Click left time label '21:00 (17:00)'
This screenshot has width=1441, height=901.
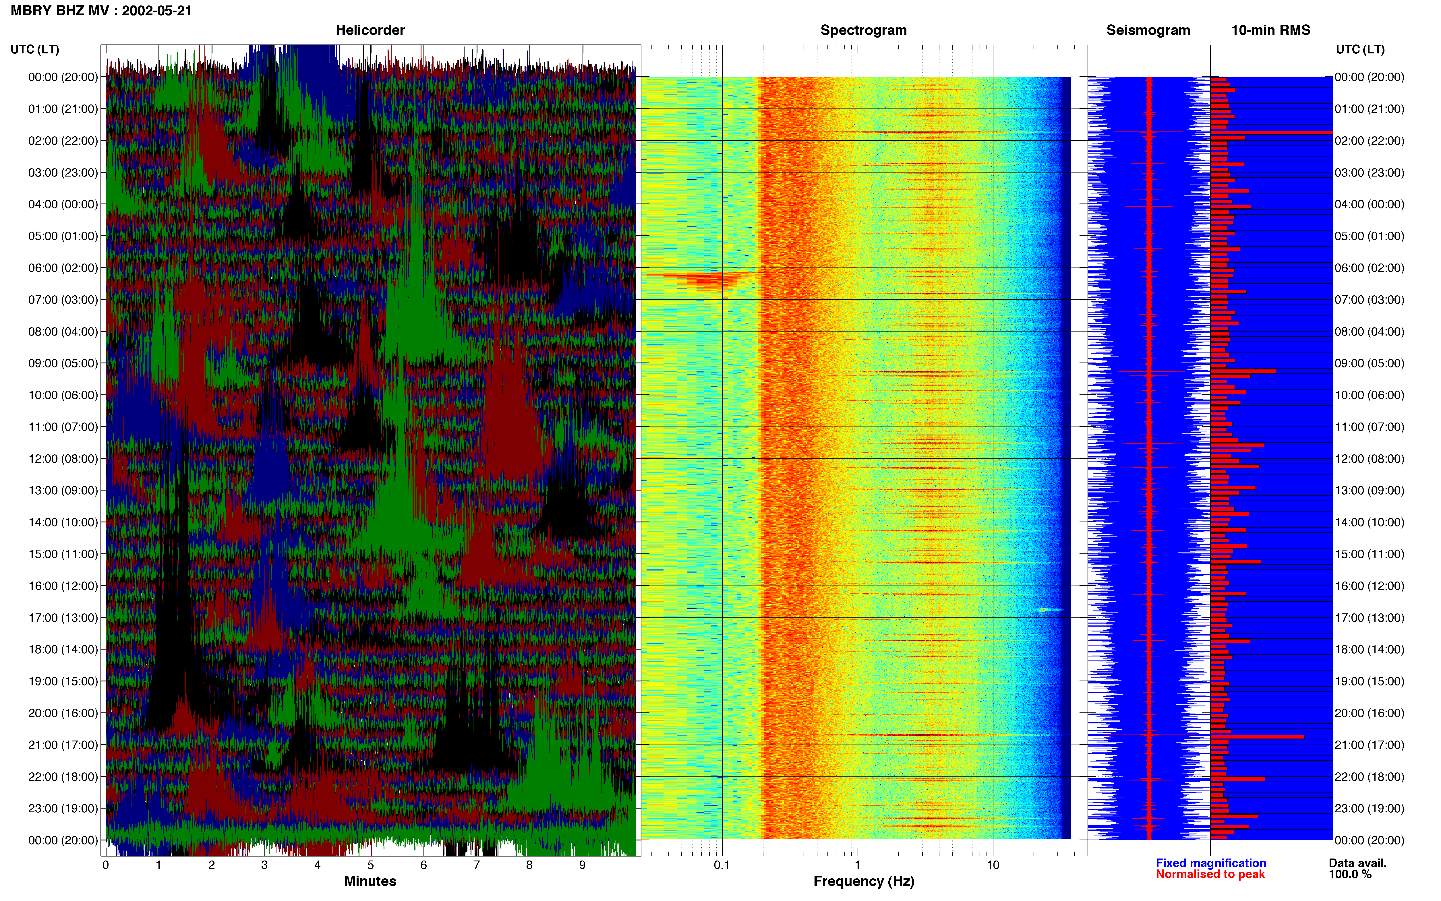click(63, 745)
